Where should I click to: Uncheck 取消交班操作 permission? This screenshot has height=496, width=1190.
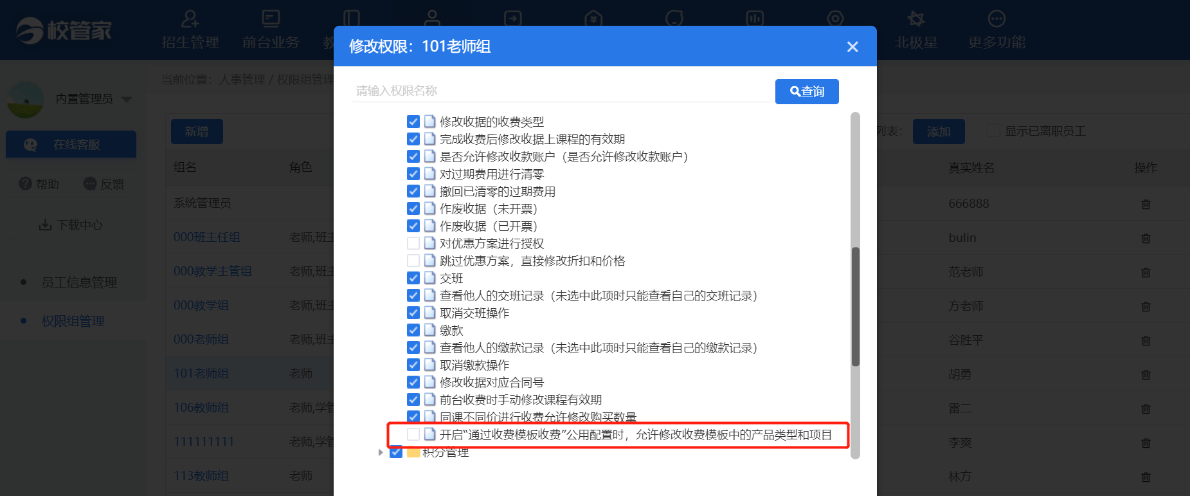pos(413,313)
